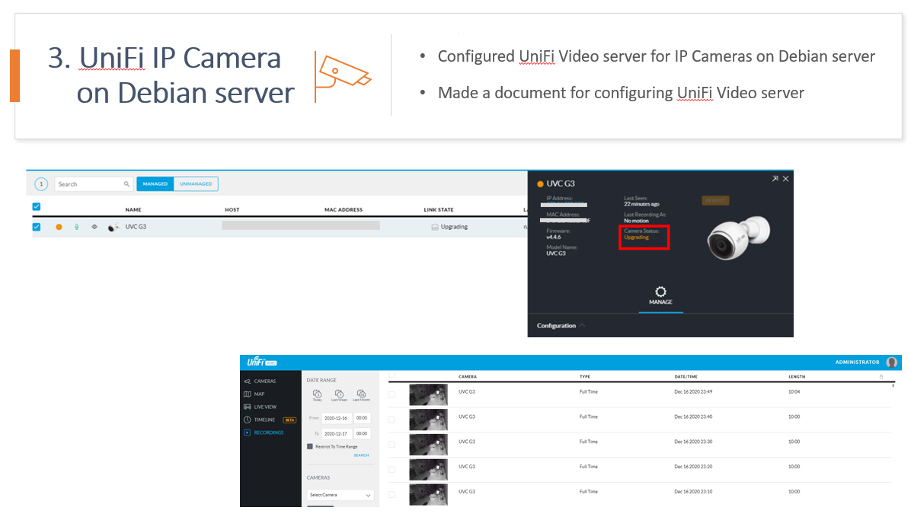Click the UniFi Video logo
Viewport: 911px width, 517px height.
coord(261,362)
